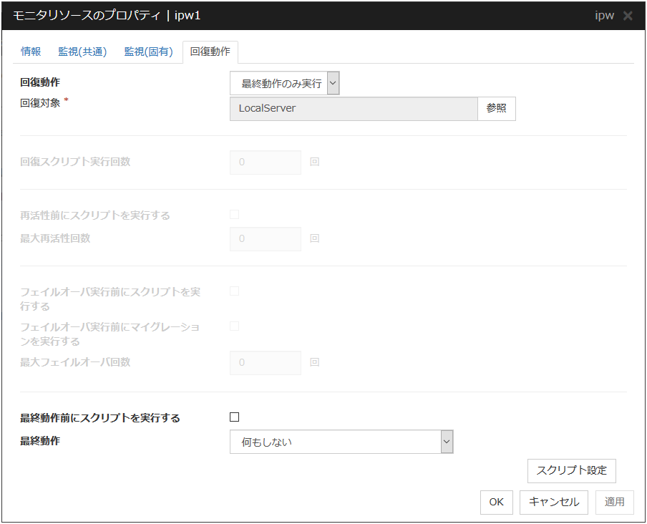
Task: Click the 最大フェイルオーバ回数 input box
Action: (x=266, y=362)
